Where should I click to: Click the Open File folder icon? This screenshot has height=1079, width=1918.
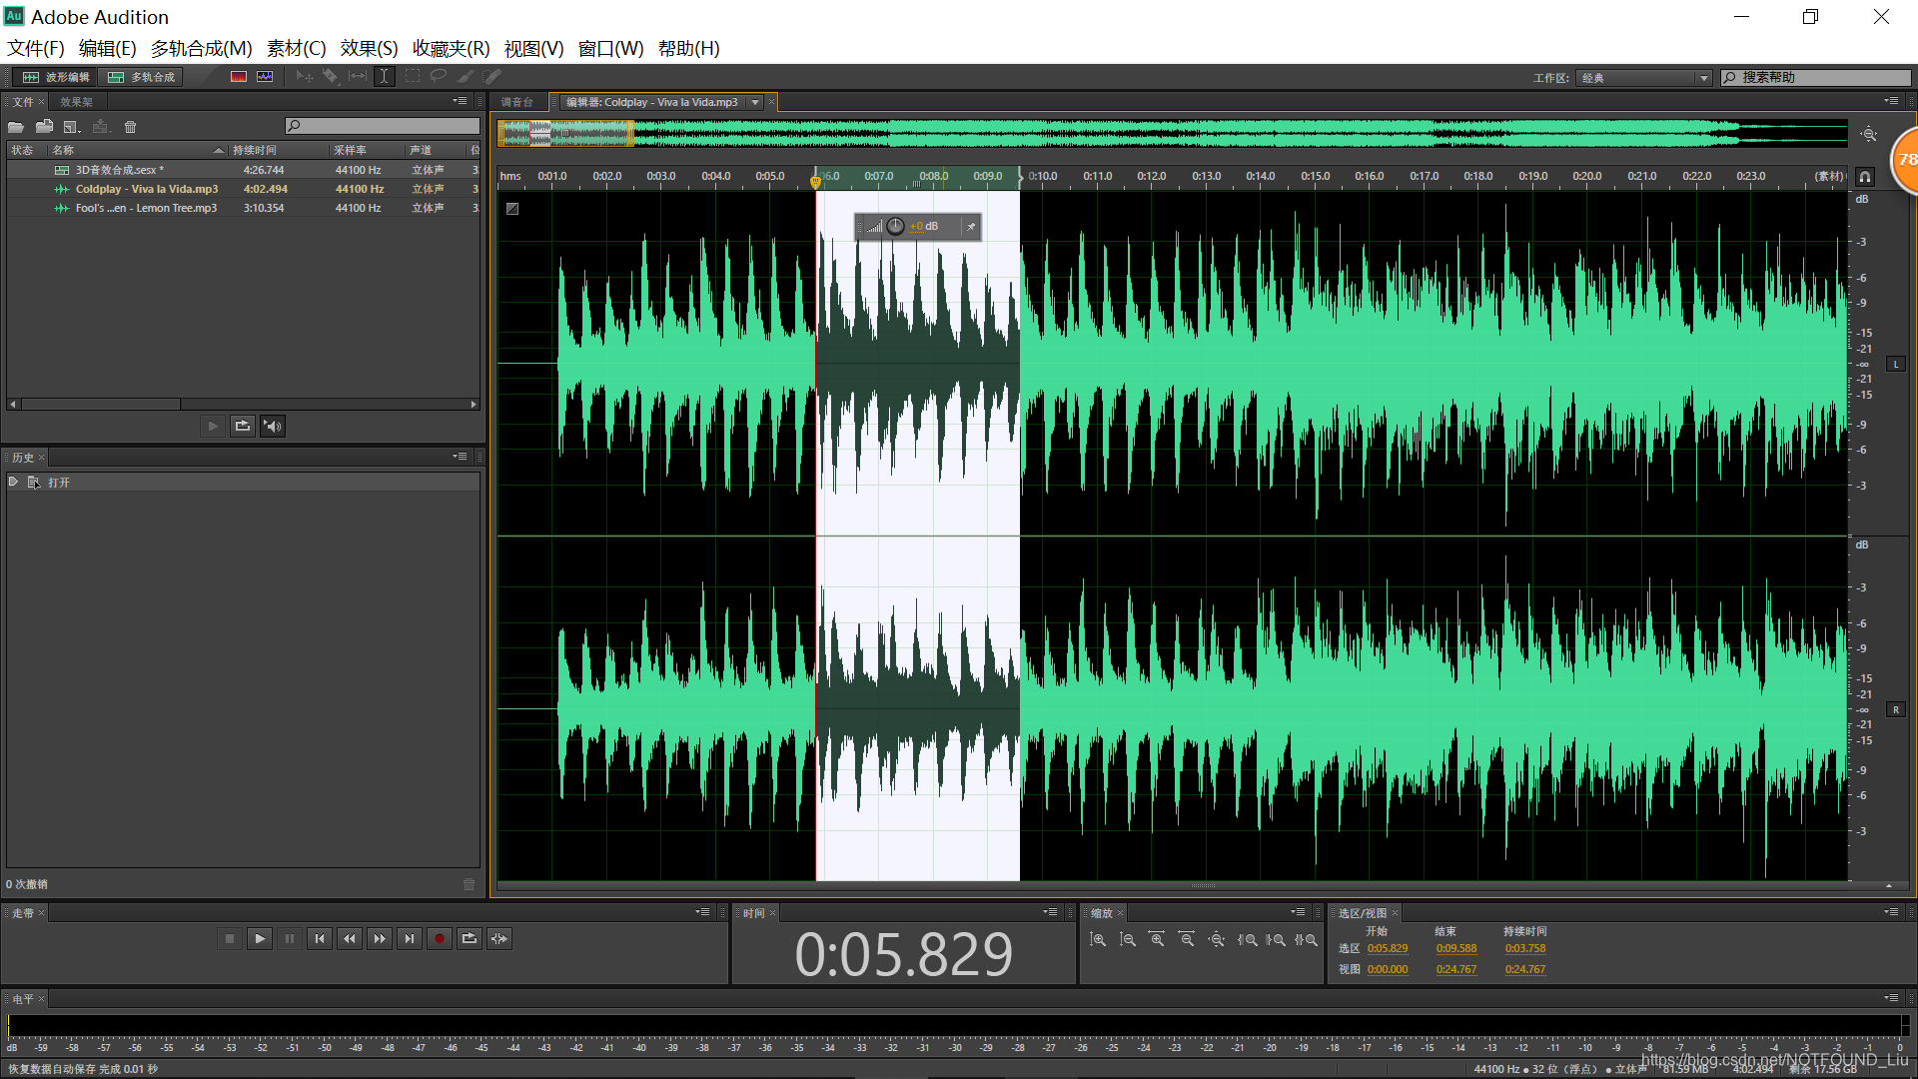pyautogui.click(x=16, y=127)
